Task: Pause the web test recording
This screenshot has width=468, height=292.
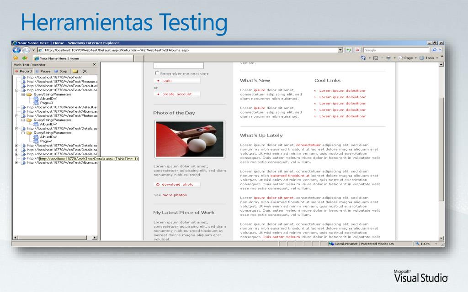Action: coord(43,71)
